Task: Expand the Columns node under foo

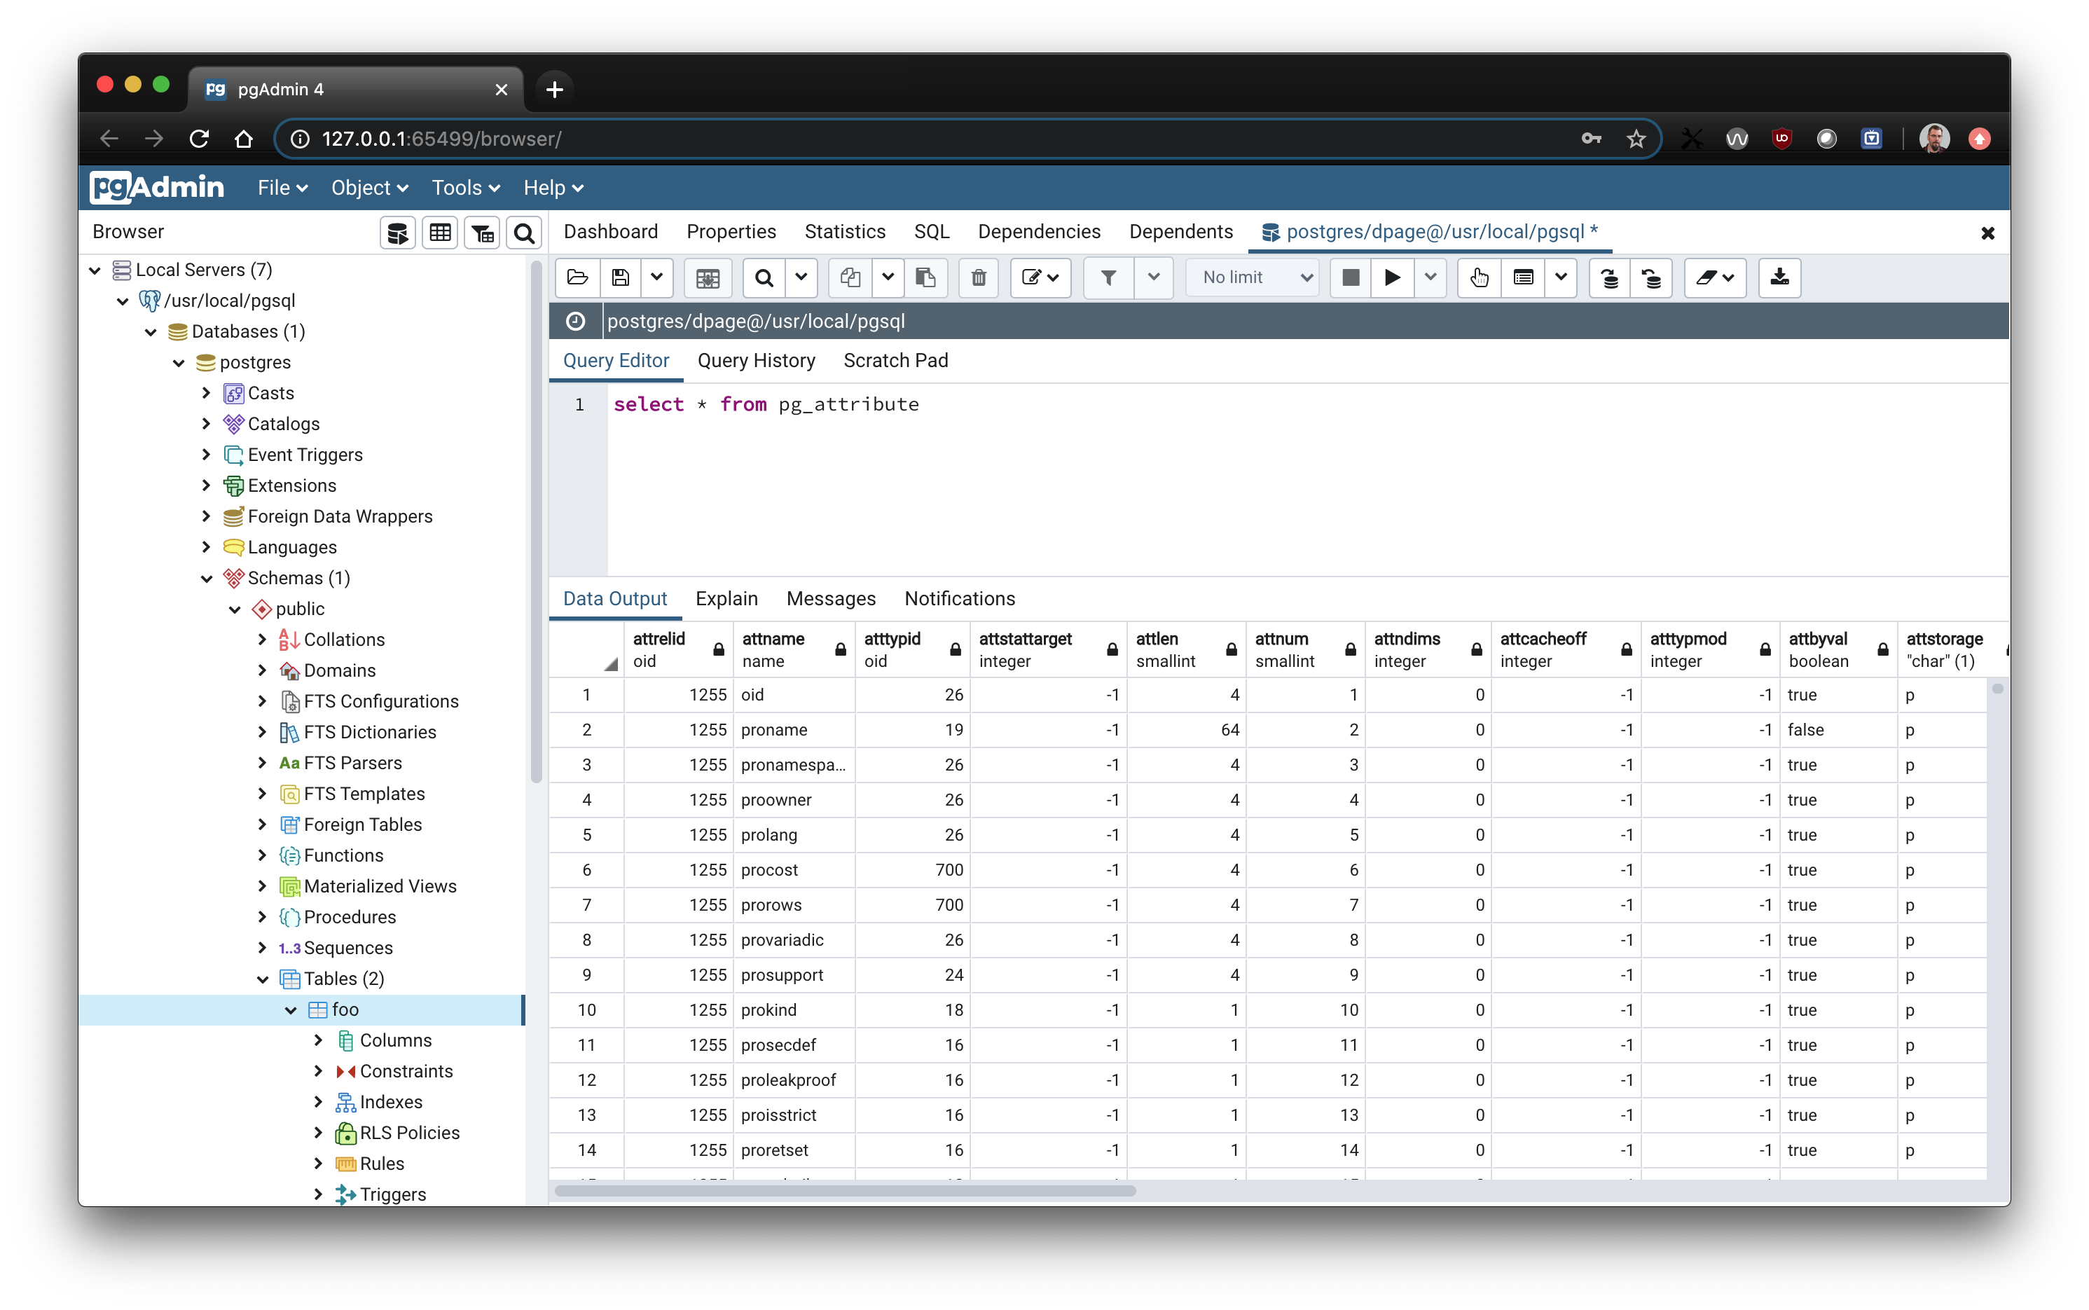Action: [318, 1040]
